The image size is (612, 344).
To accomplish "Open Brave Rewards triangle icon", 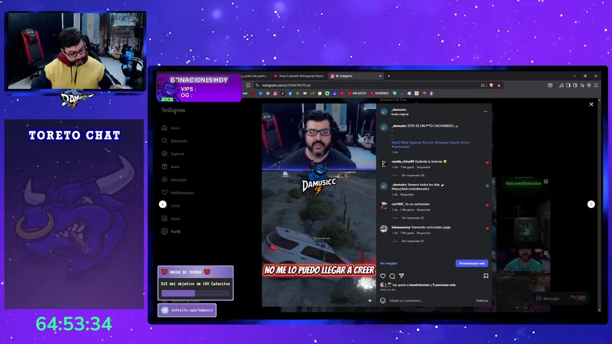I will click(x=499, y=85).
